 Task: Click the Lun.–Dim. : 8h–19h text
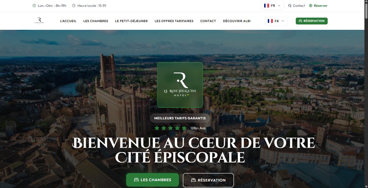[52, 6]
